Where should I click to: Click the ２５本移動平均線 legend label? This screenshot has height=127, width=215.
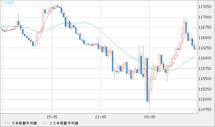(64, 123)
